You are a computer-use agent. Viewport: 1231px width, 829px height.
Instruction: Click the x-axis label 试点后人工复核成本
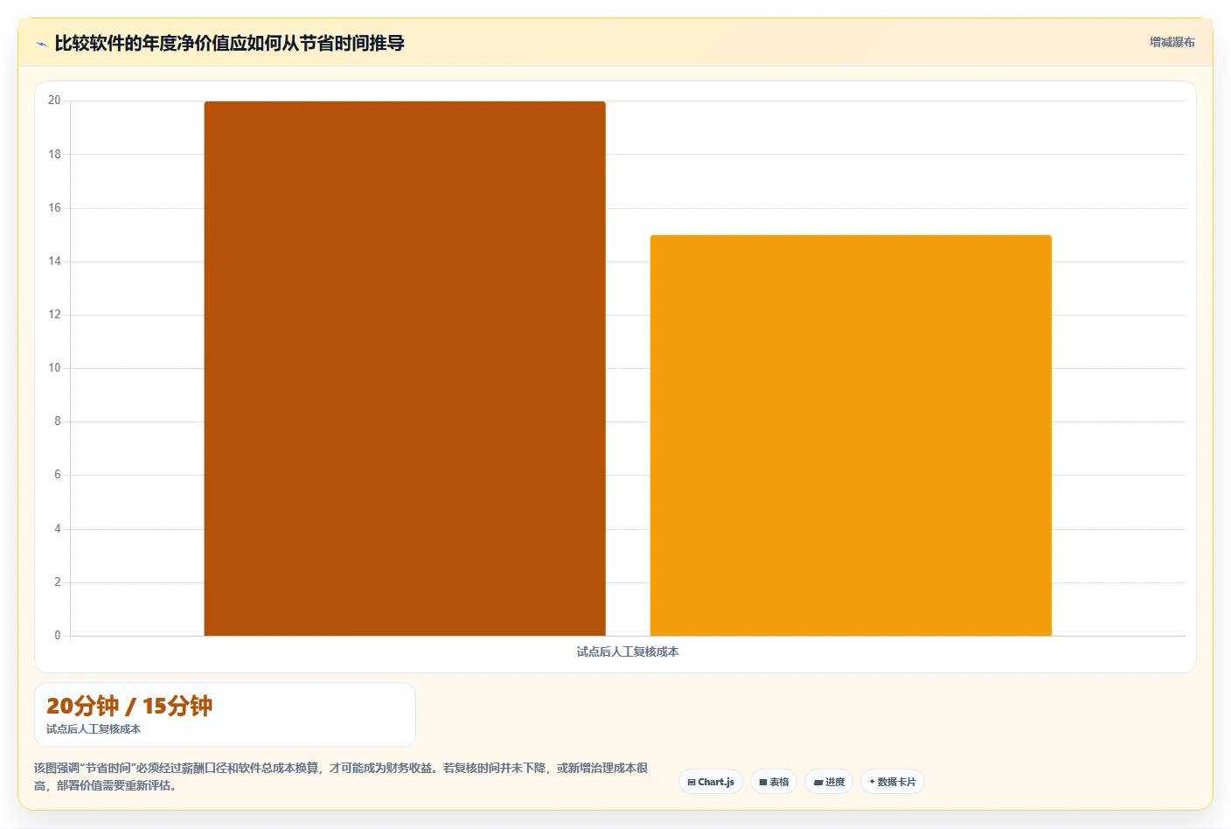(x=628, y=651)
